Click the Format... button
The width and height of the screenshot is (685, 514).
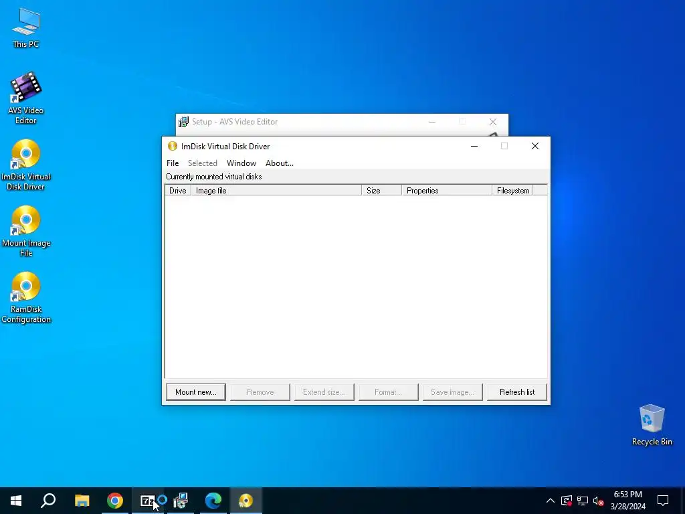(389, 392)
